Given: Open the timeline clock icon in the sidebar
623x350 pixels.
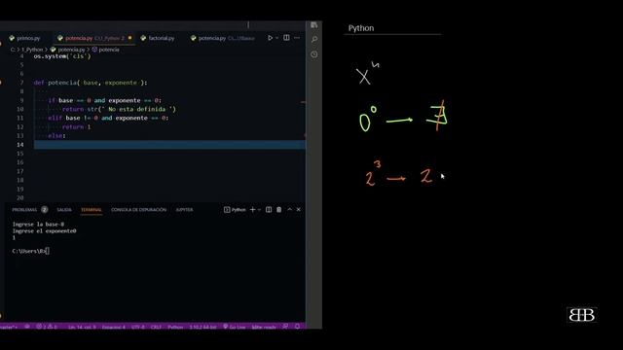Looking at the screenshot, I should pos(314,54).
